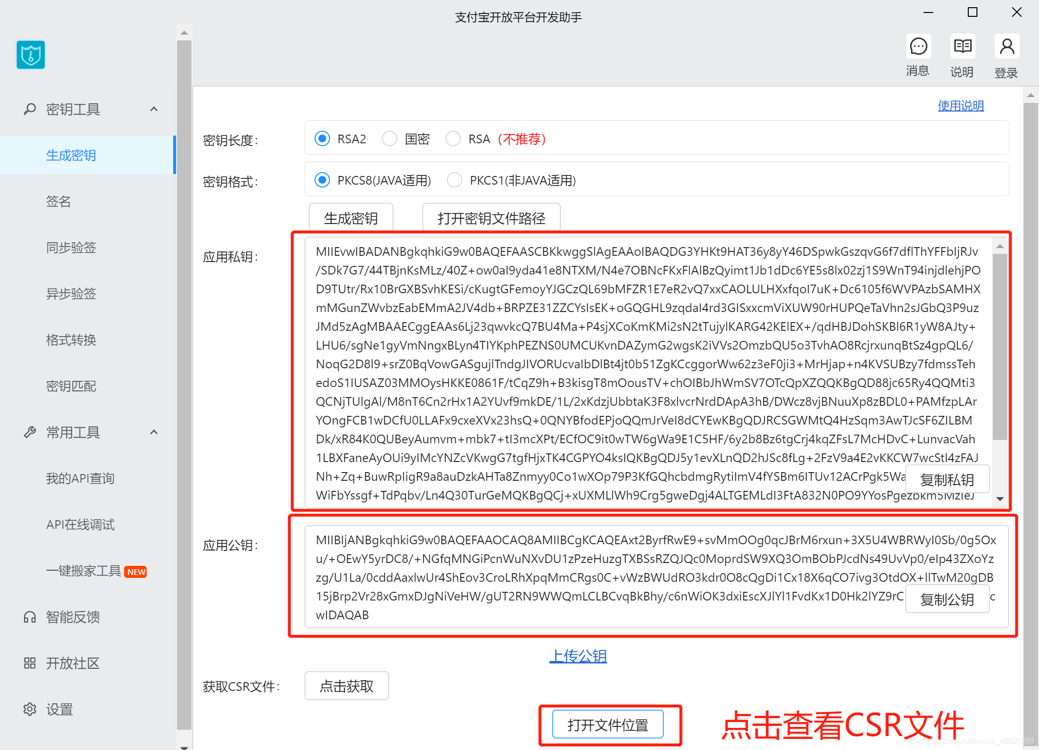Viewport: 1039px width, 750px height.
Task: Open 智能反馈 headset icon
Action: tap(30, 617)
